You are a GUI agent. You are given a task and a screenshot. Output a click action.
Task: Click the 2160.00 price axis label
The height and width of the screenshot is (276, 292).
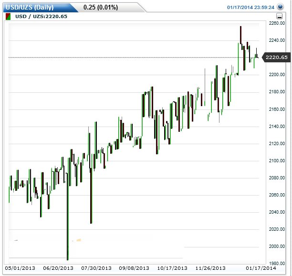tap(277, 109)
